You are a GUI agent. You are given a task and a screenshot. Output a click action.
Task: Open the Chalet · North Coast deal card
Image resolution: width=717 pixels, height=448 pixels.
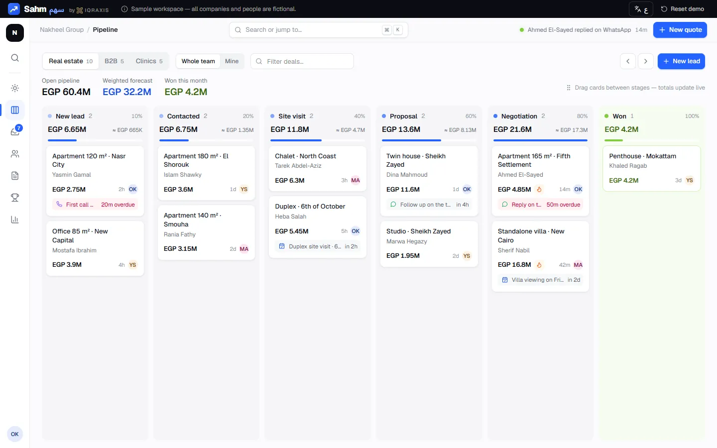tap(318, 168)
